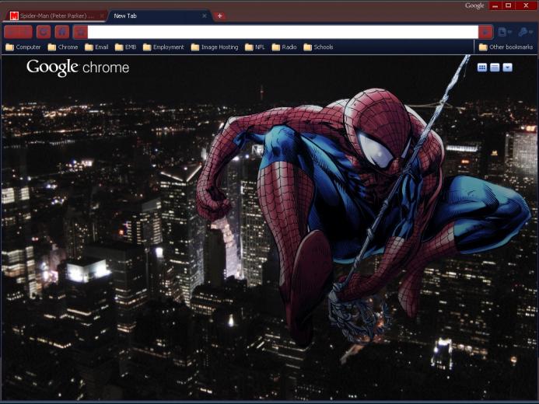
Task: Open the Image Hosting bookmarks folder
Action: coord(215,47)
